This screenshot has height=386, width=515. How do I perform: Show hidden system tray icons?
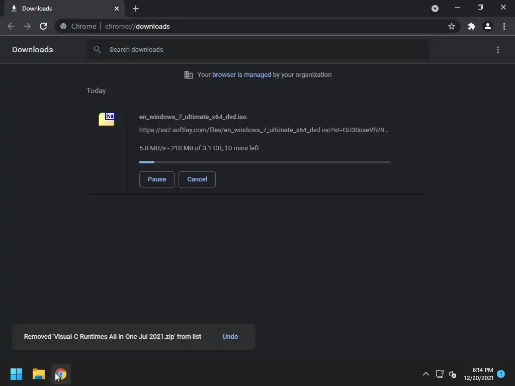pyautogui.click(x=426, y=374)
